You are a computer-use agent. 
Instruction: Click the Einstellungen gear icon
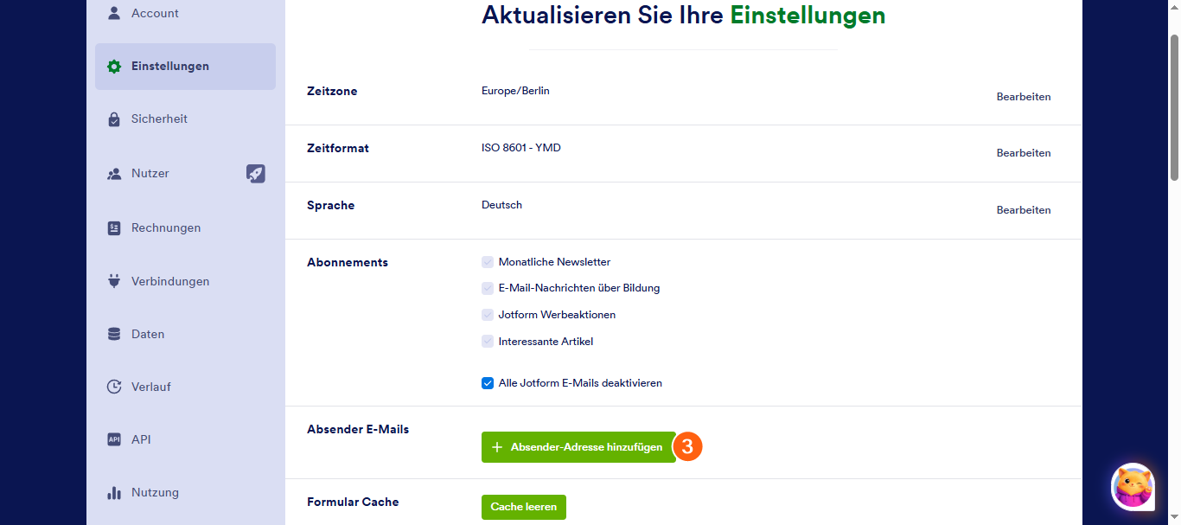click(114, 67)
